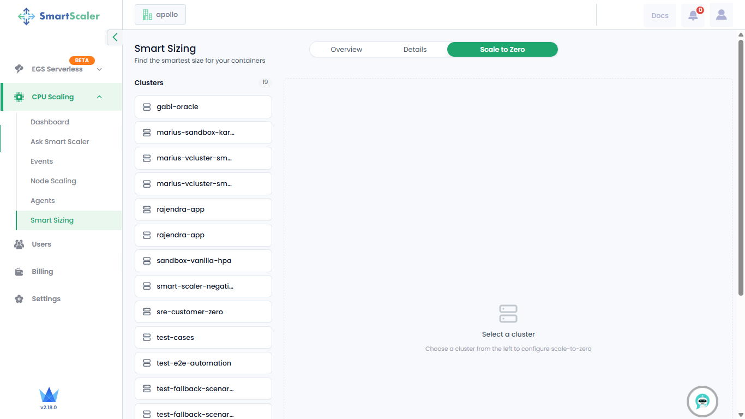Select the Scale to Zero tab
Viewport: 745px width, 419px height.
[x=502, y=50]
